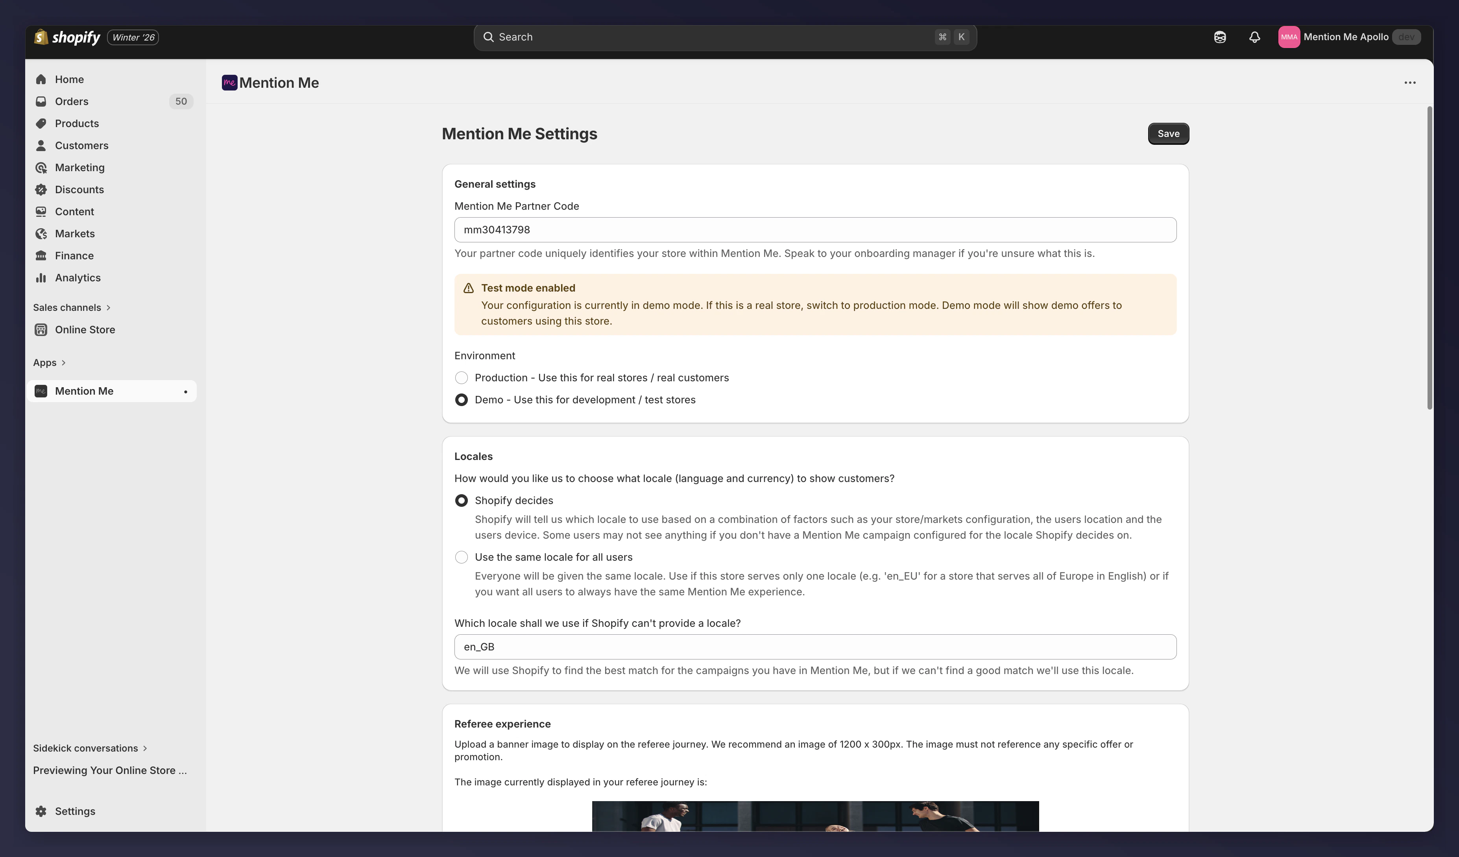
Task: Click the pin dot on Mention Me app
Action: pyautogui.click(x=185, y=392)
